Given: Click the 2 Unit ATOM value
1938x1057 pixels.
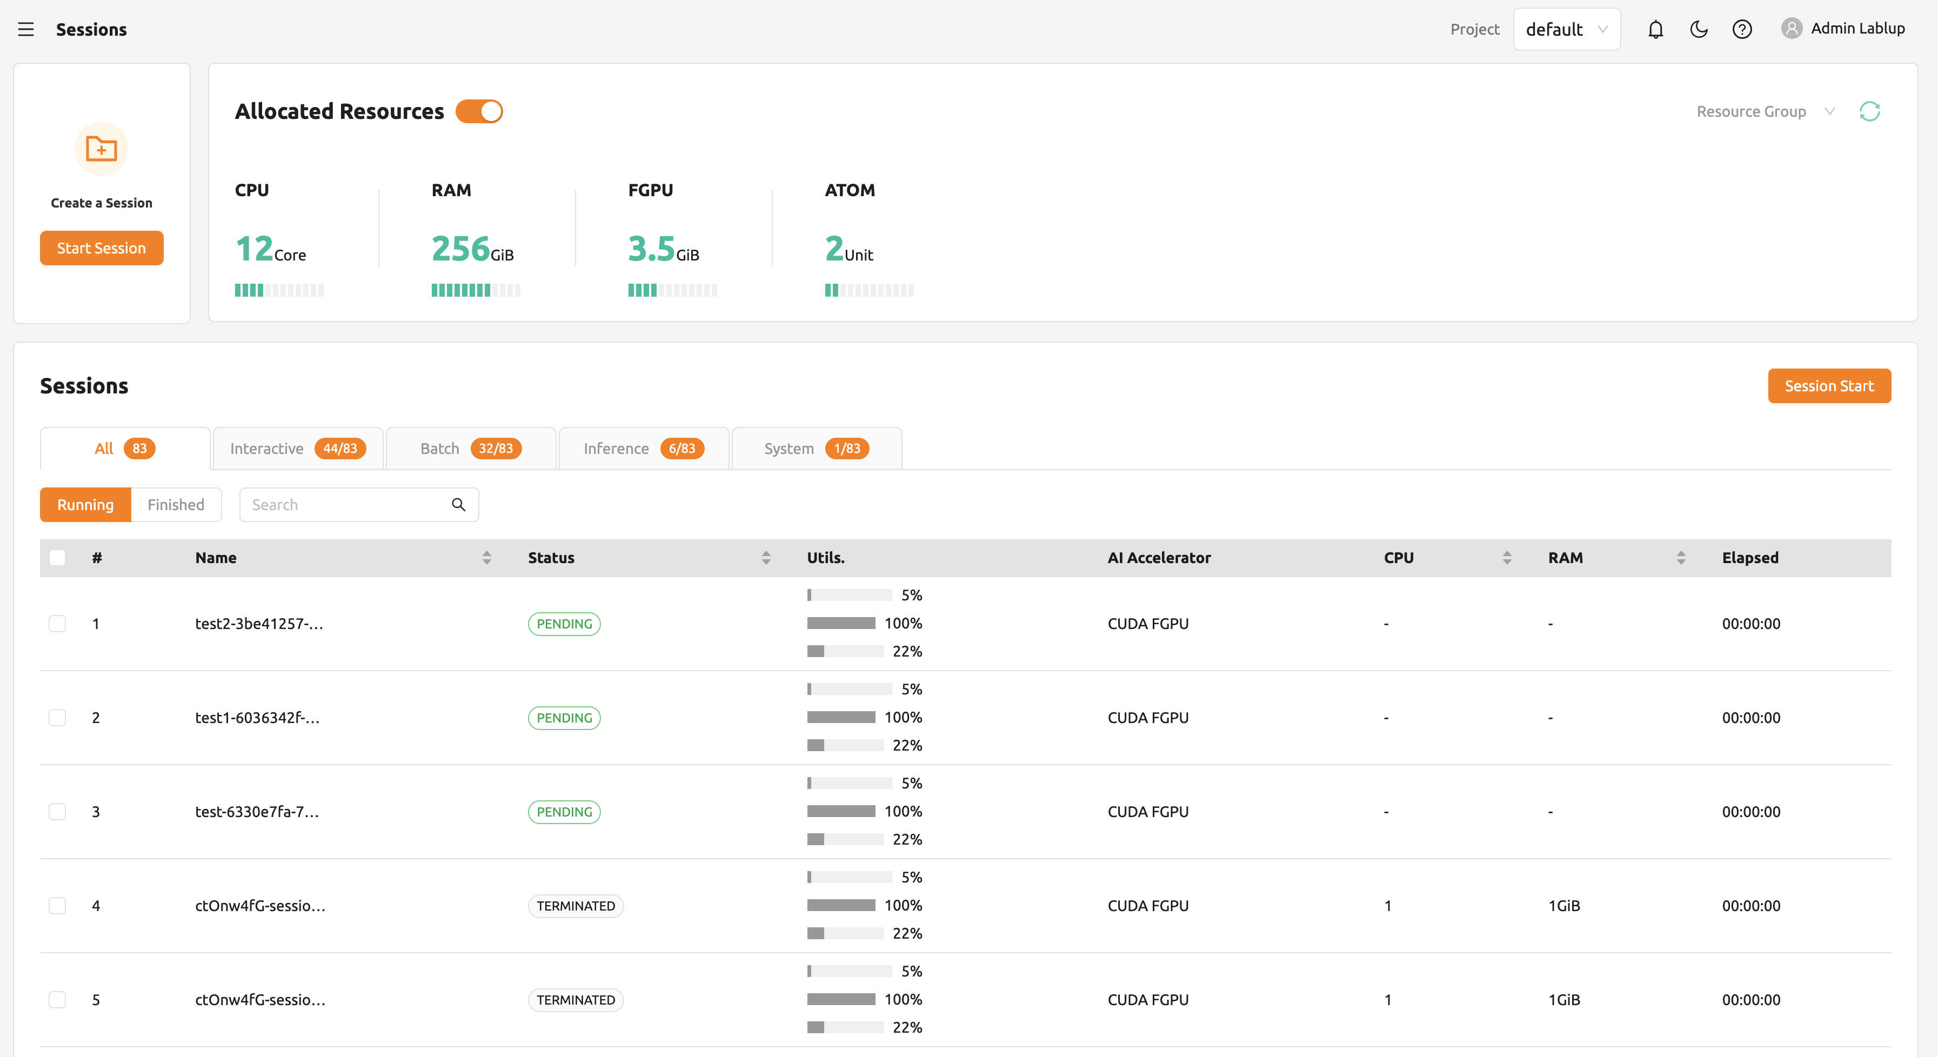Looking at the screenshot, I should [x=848, y=248].
